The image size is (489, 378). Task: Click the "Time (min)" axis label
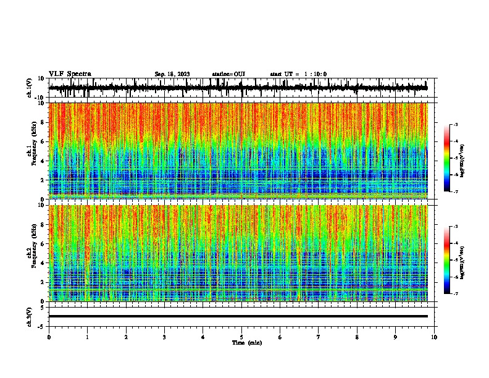247,343
